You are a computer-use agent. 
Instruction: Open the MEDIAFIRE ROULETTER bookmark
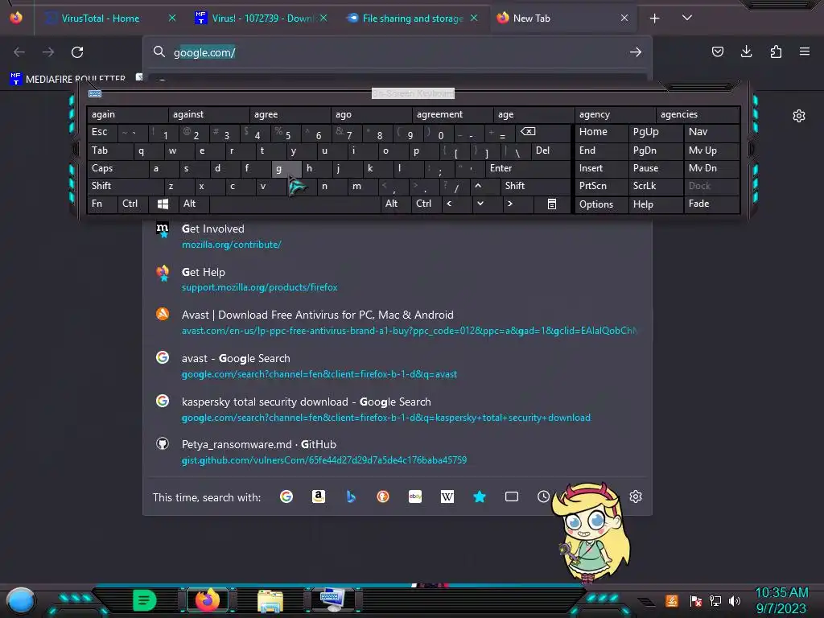pyautogui.click(x=68, y=79)
